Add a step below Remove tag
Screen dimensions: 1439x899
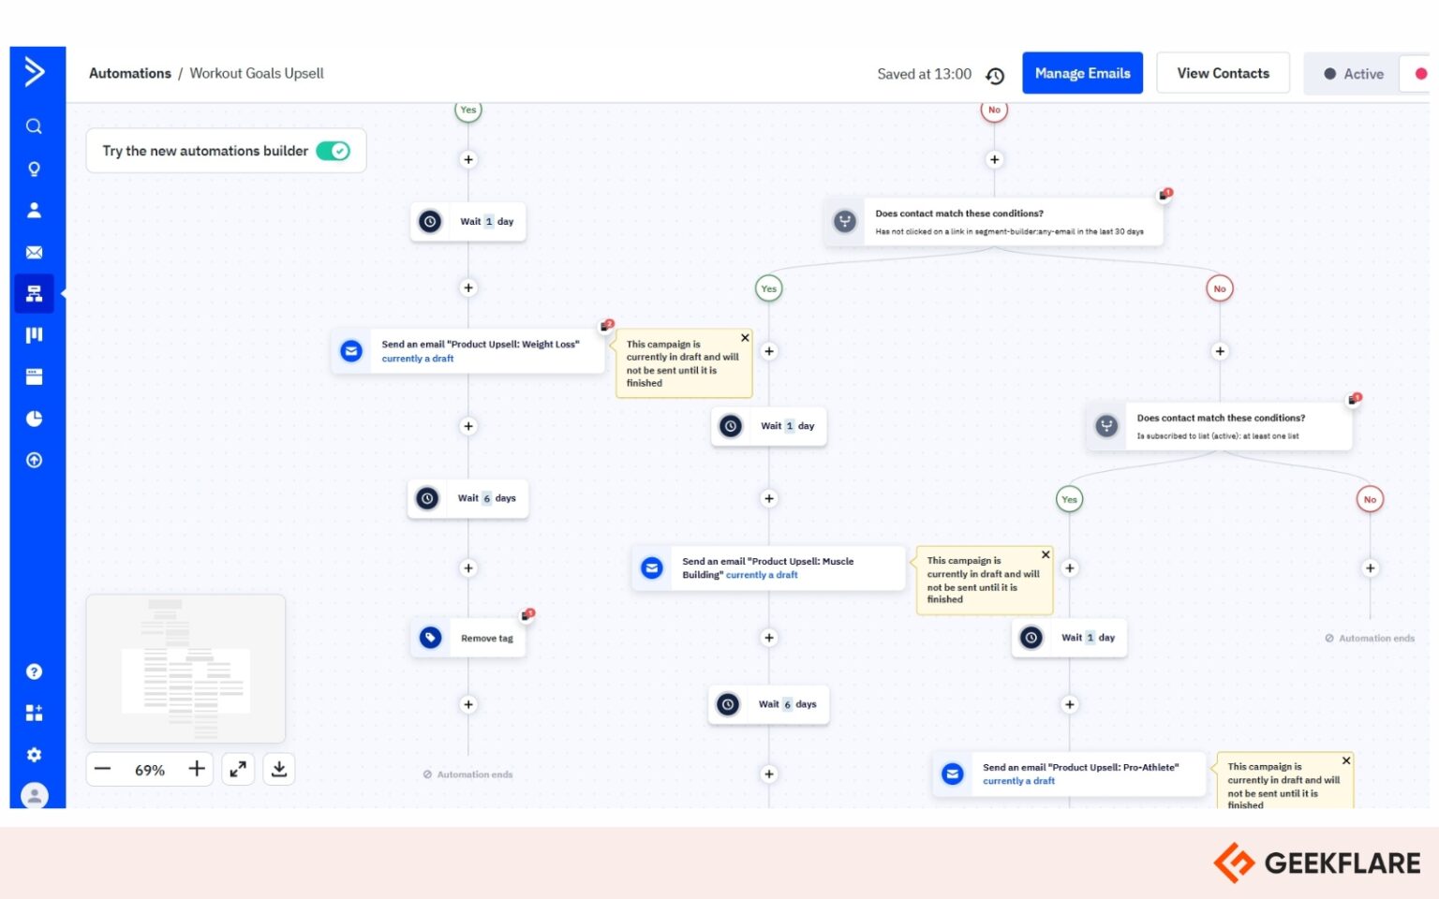(468, 704)
